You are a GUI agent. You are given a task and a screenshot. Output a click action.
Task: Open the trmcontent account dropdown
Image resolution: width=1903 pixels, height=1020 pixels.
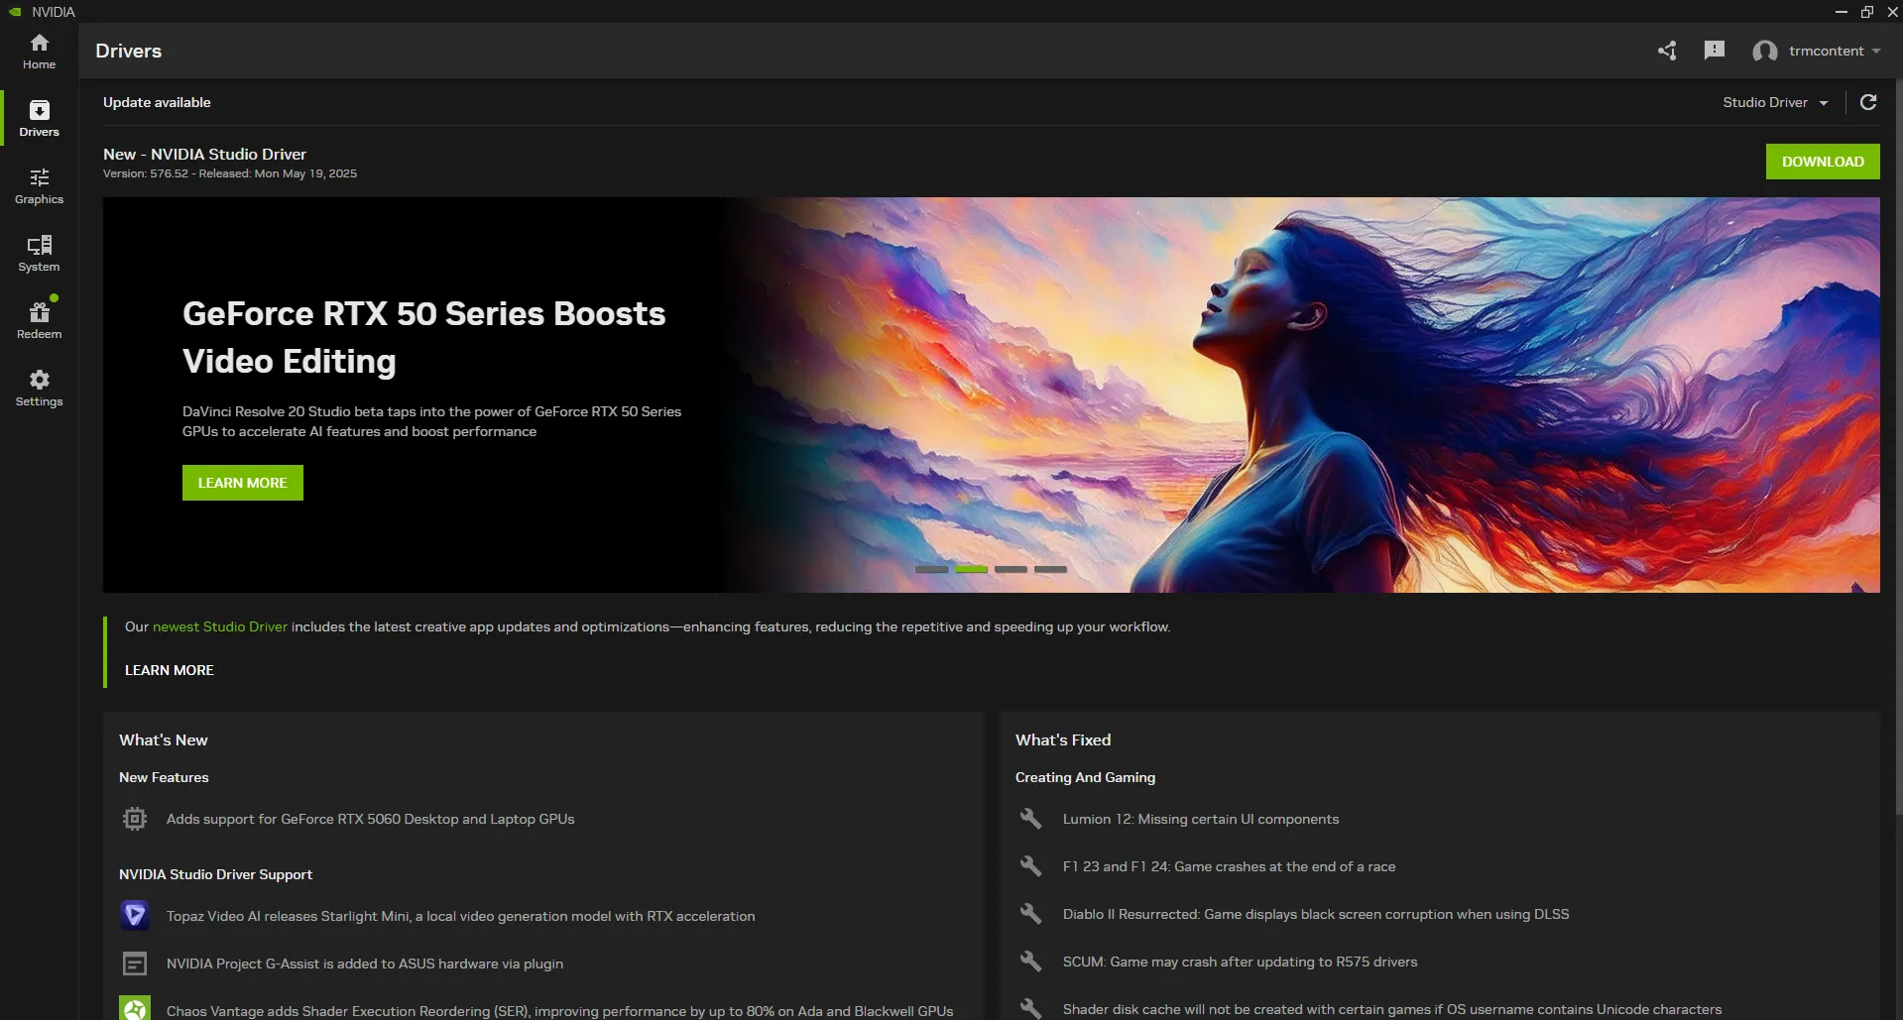1819,51
